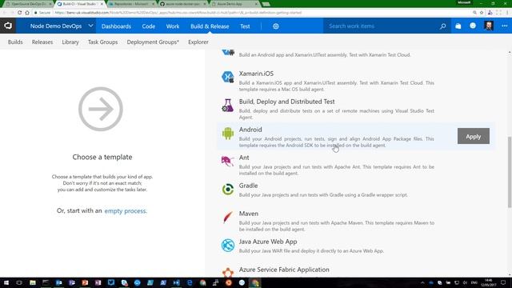Open the Windows Start menu

pos(6,282)
